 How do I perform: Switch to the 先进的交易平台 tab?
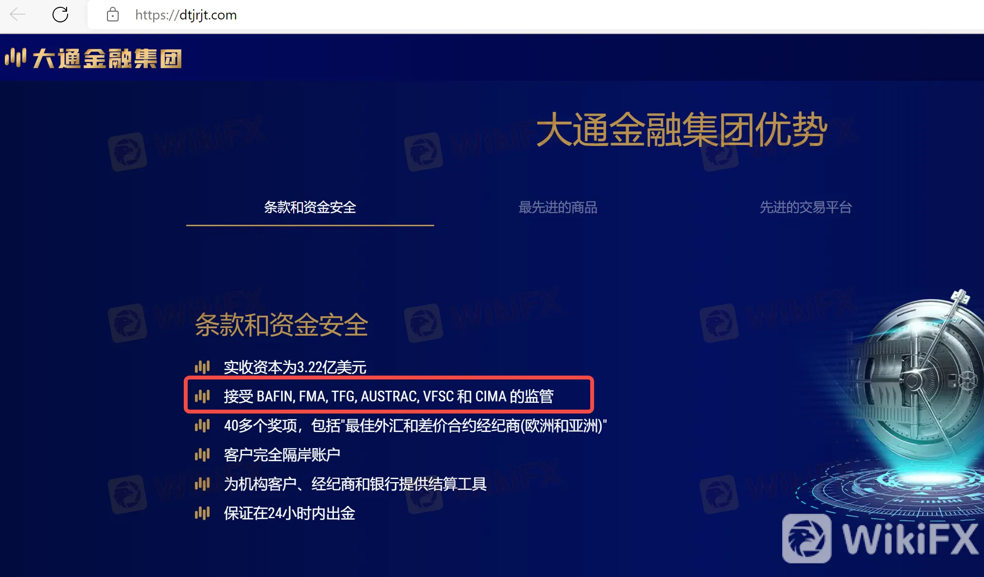coord(806,207)
